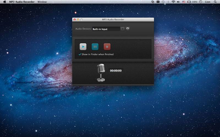Open audio settings via the gear icon
The height and width of the screenshot is (137, 220).
tap(128, 29)
